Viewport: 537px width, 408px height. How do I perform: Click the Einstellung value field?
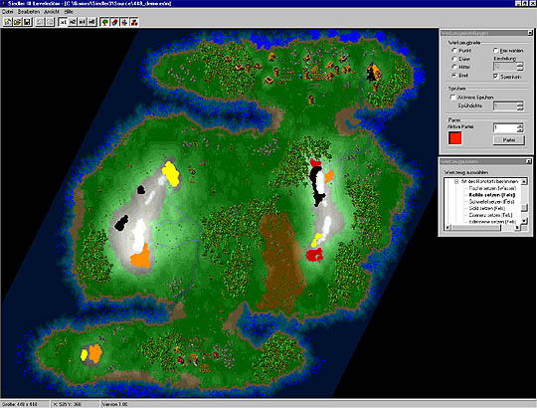pos(505,67)
